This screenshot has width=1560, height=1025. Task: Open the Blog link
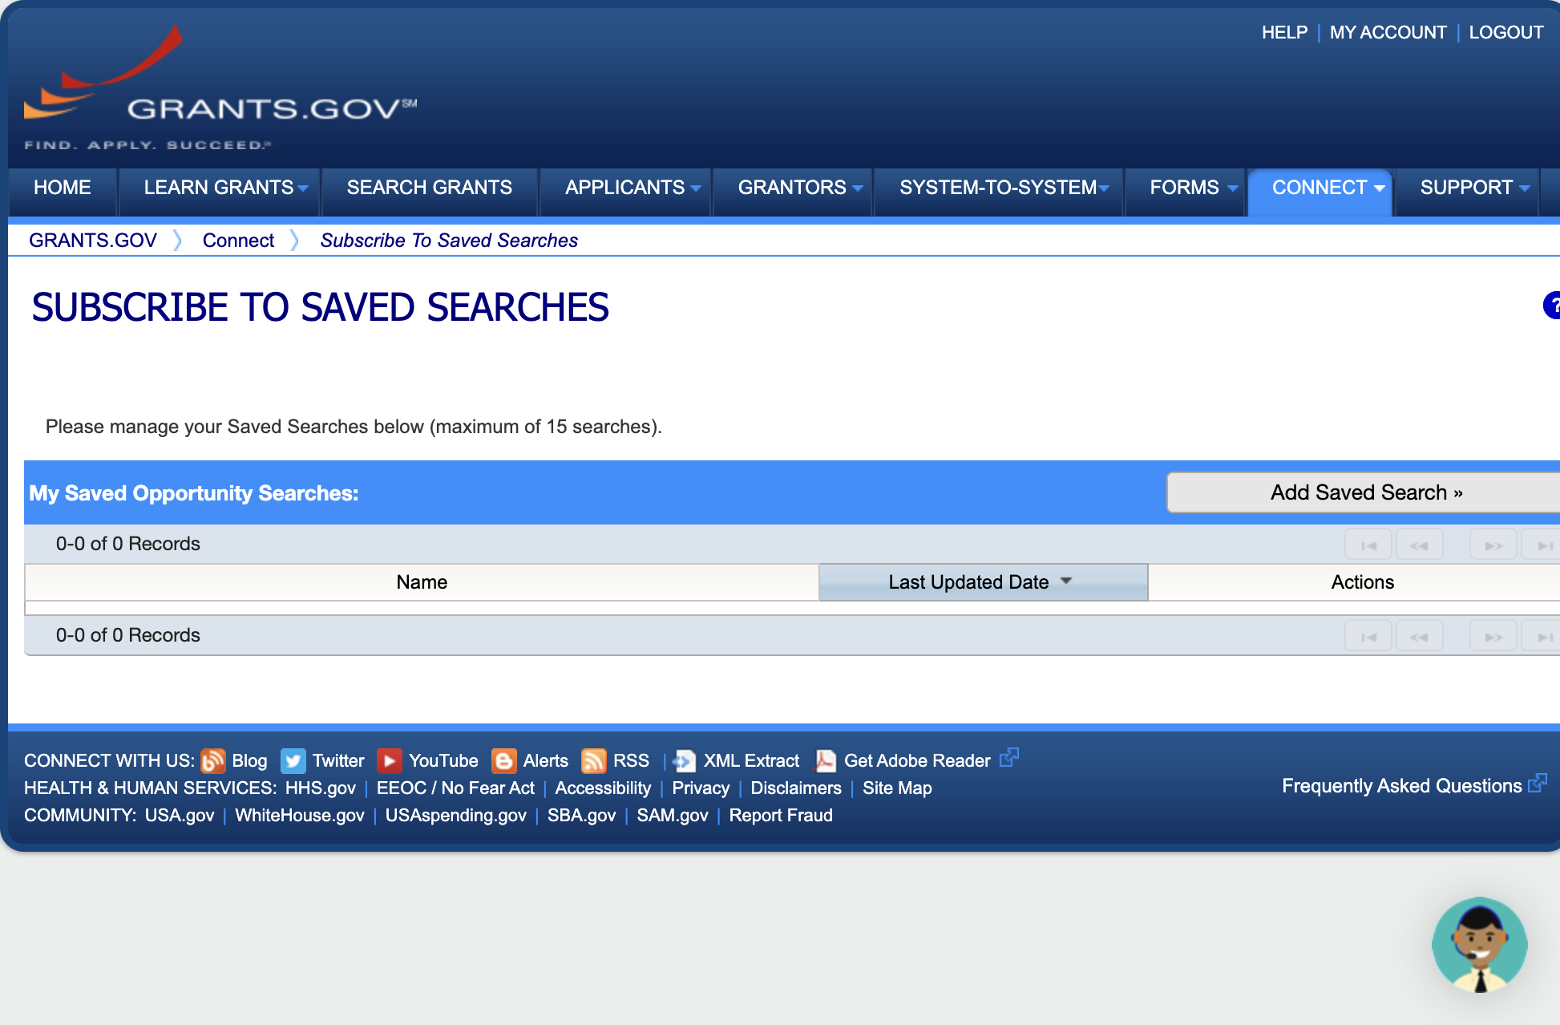[x=249, y=761]
